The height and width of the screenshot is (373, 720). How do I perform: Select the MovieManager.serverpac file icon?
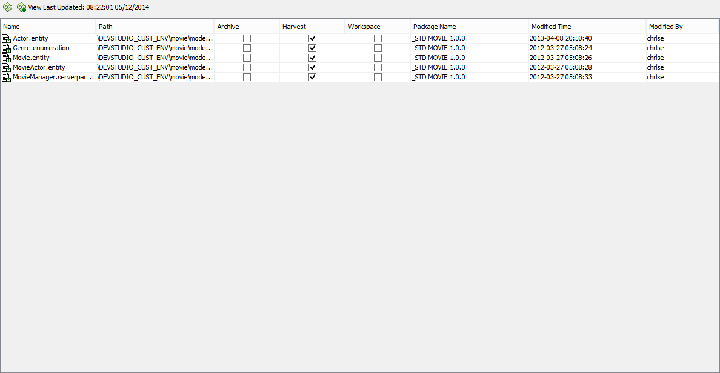pyautogui.click(x=7, y=77)
